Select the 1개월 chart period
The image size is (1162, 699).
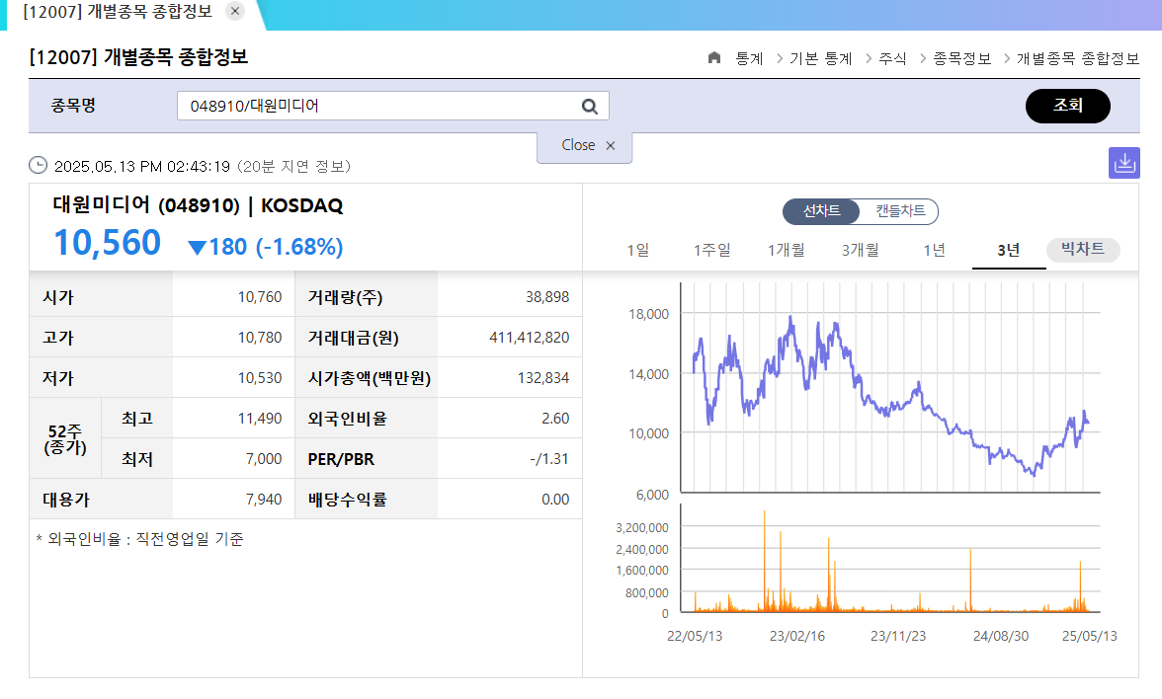(x=786, y=250)
